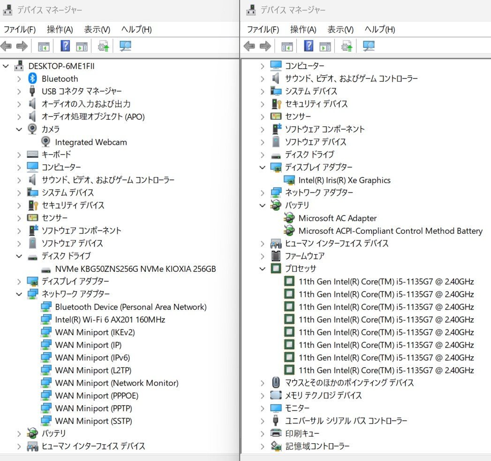This screenshot has width=491, height=461.
Task: Click the Forward arrow in right window toolbar
Action: (265, 46)
